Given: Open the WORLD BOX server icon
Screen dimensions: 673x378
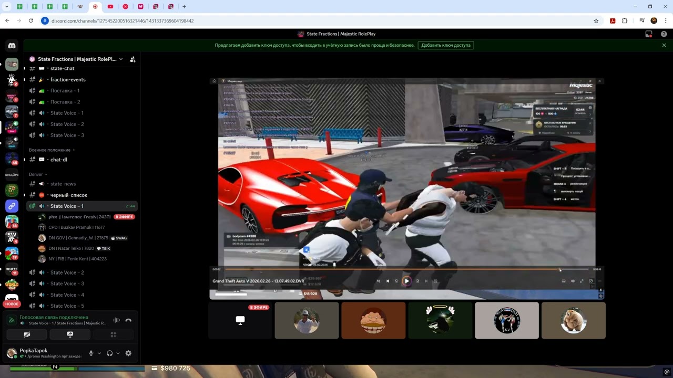Looking at the screenshot, I should point(12,286).
